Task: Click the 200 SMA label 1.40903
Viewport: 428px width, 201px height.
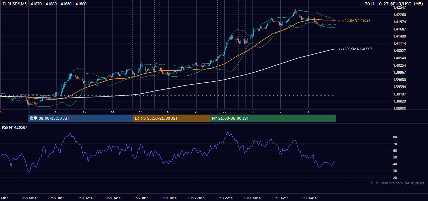Action: coord(355,49)
